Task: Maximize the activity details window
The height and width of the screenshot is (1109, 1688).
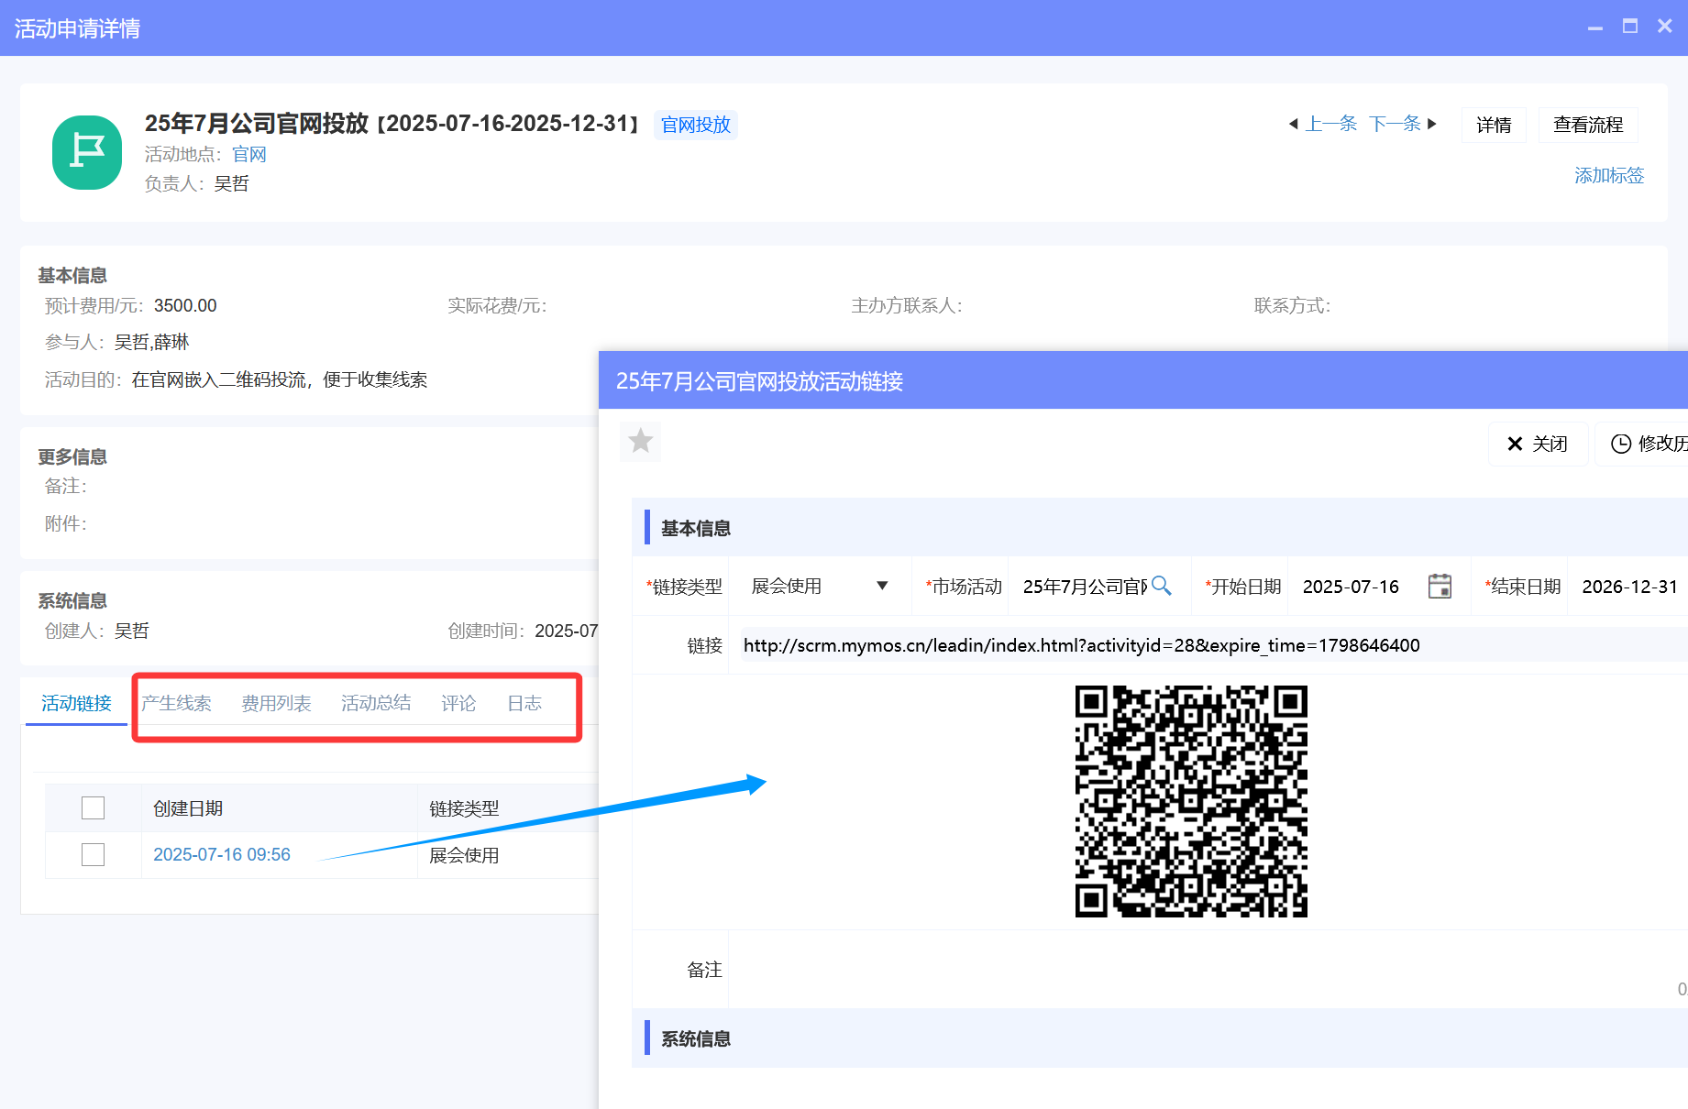Action: coord(1629,27)
